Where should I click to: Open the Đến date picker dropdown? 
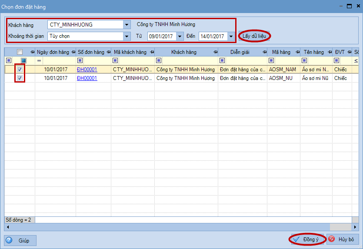tap(231, 37)
